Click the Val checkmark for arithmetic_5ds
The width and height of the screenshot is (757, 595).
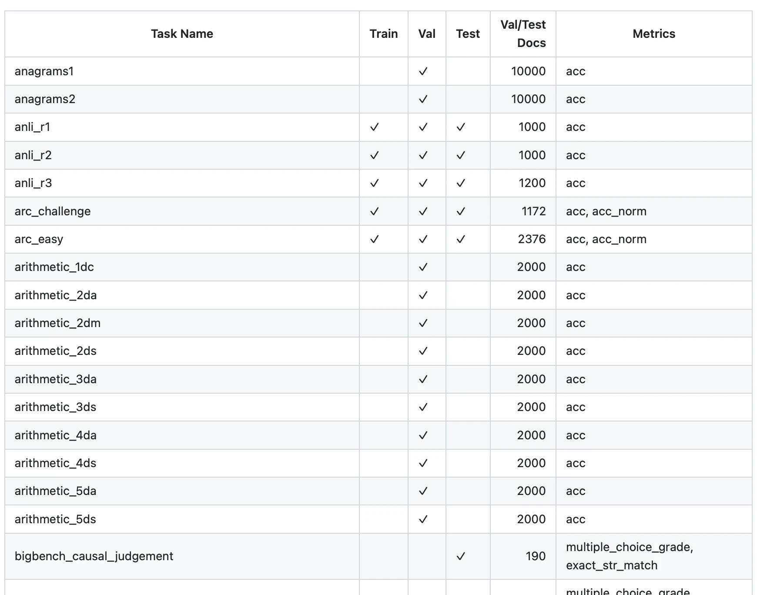click(423, 519)
